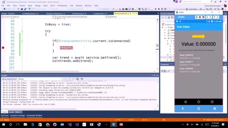Tap the Android Recents square button
The image size is (228, 128).
point(212,102)
